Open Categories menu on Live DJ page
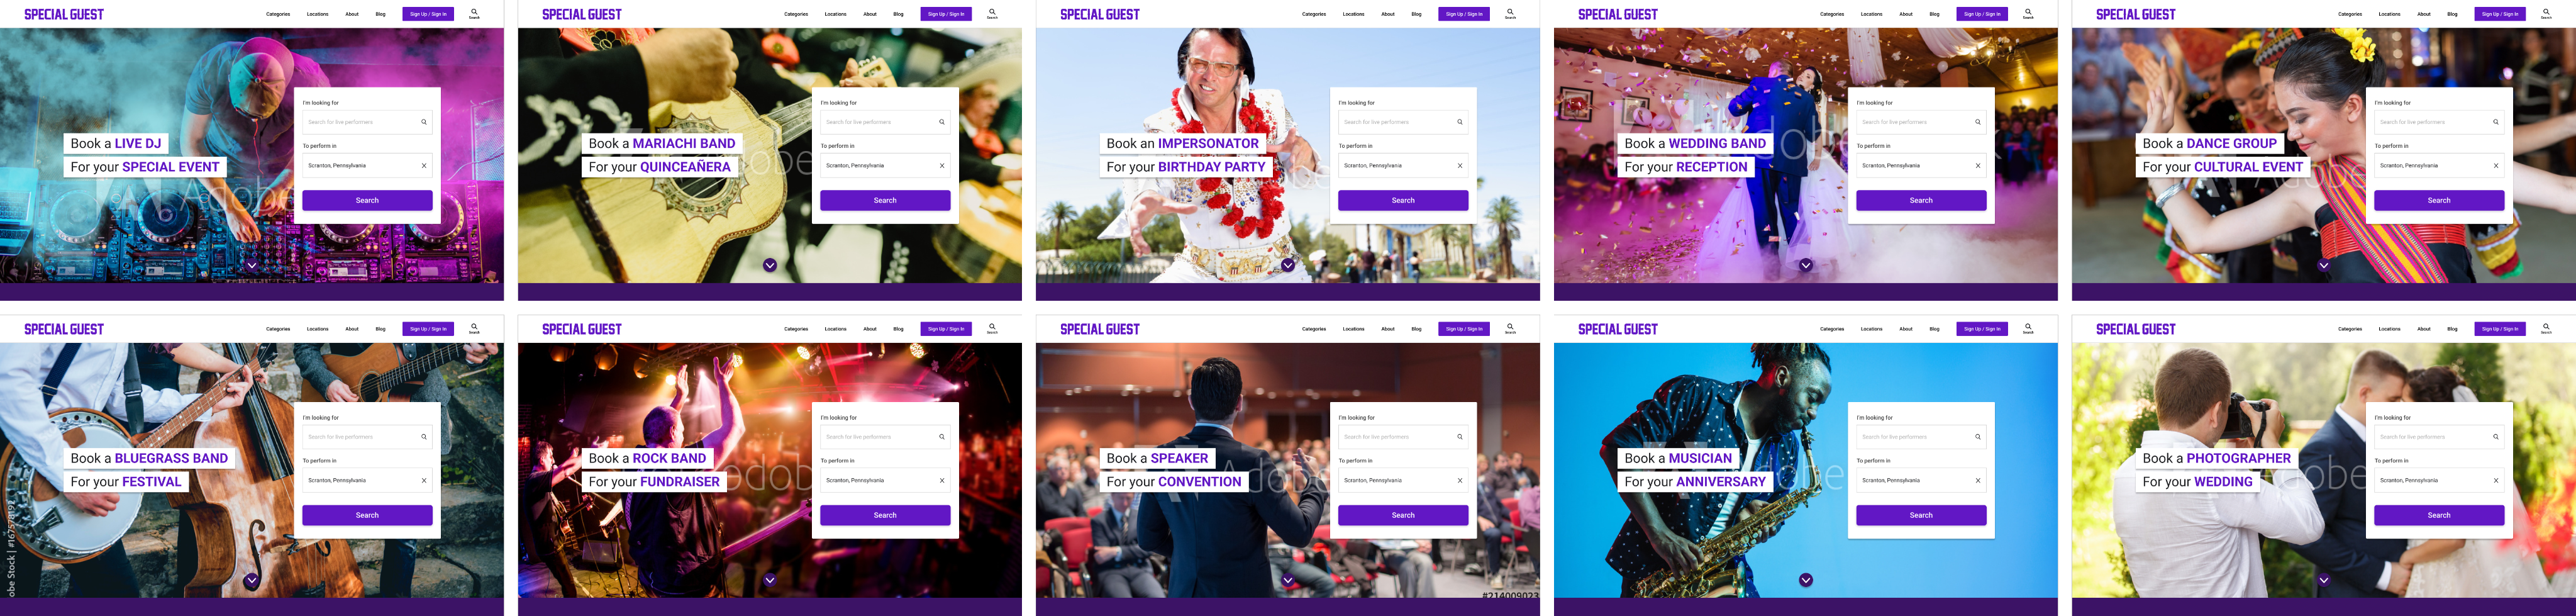 (278, 14)
